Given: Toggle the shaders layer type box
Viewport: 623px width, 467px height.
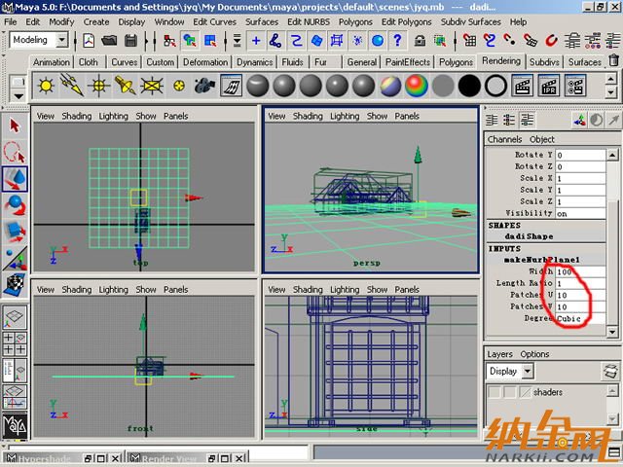Looking at the screenshot, I should 510,392.
